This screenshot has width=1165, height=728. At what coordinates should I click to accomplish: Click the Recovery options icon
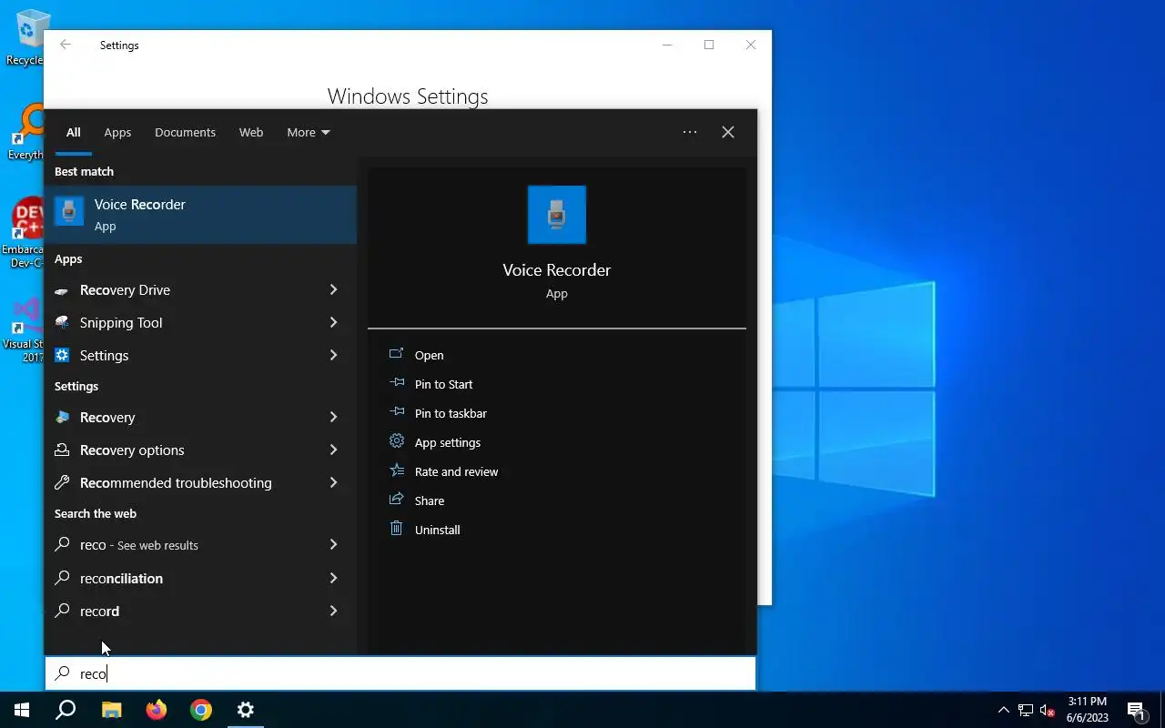pos(62,450)
